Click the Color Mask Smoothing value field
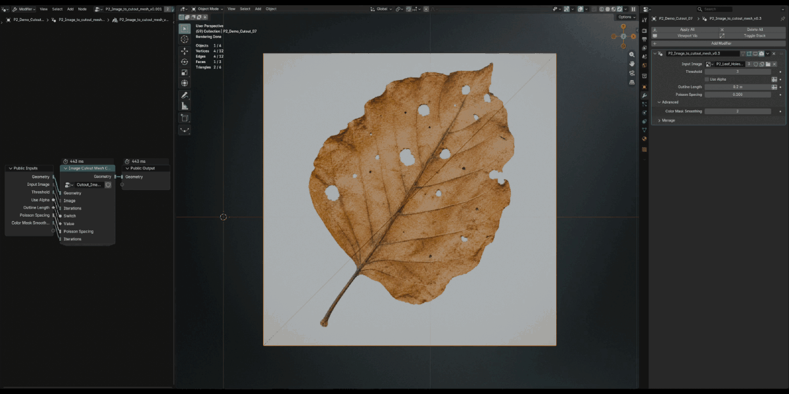The image size is (789, 394). pyautogui.click(x=738, y=112)
